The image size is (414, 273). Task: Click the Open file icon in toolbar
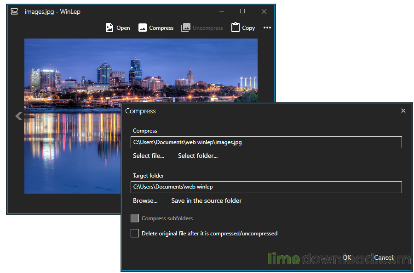click(109, 28)
